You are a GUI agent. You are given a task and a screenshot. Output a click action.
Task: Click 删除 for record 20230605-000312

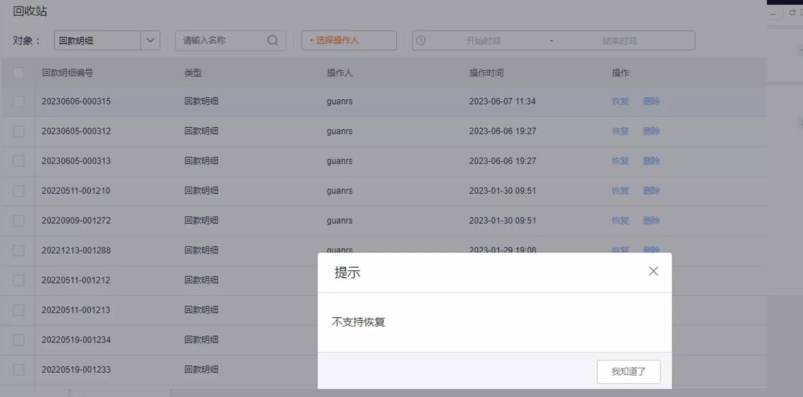[651, 131]
